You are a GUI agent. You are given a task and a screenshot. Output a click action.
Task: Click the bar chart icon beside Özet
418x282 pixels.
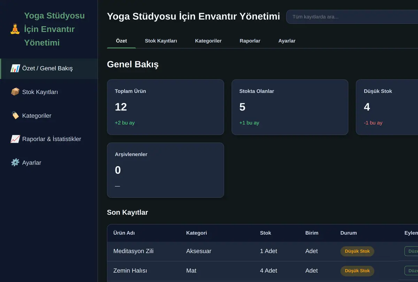15,69
